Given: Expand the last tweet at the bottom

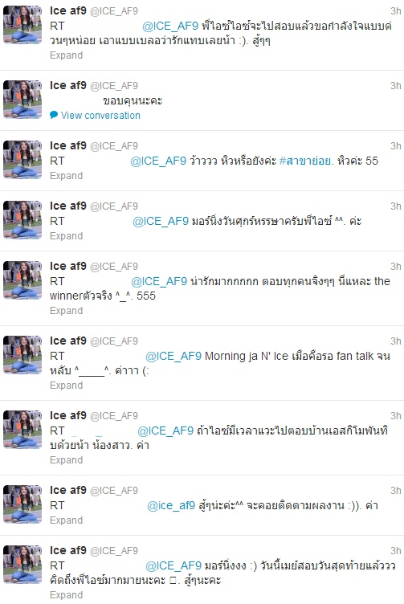Looking at the screenshot, I should pyautogui.click(x=66, y=594).
